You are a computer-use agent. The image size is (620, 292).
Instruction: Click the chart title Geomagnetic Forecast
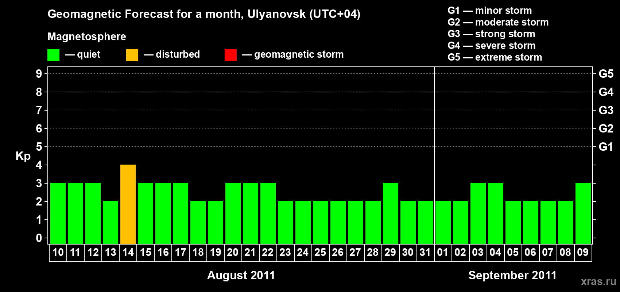click(x=204, y=14)
